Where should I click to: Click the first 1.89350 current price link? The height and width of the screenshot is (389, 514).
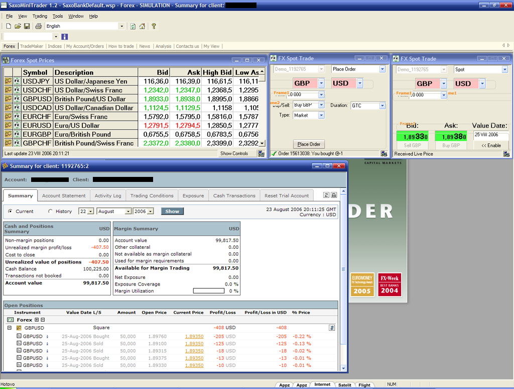(194, 336)
